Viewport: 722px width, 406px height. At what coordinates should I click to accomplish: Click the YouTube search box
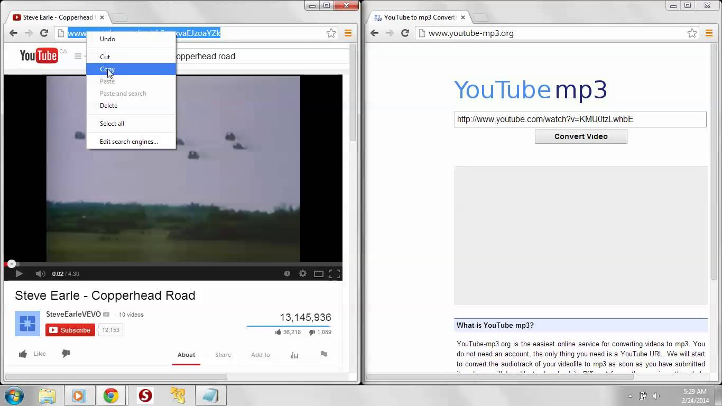[x=261, y=56]
